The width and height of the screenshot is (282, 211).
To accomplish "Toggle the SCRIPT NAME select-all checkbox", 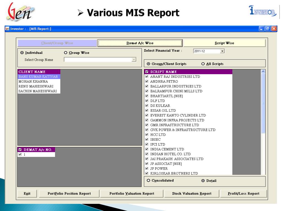I will [147, 72].
